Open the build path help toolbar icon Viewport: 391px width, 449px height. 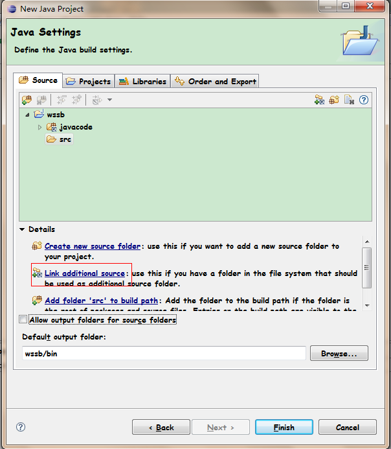coord(364,100)
